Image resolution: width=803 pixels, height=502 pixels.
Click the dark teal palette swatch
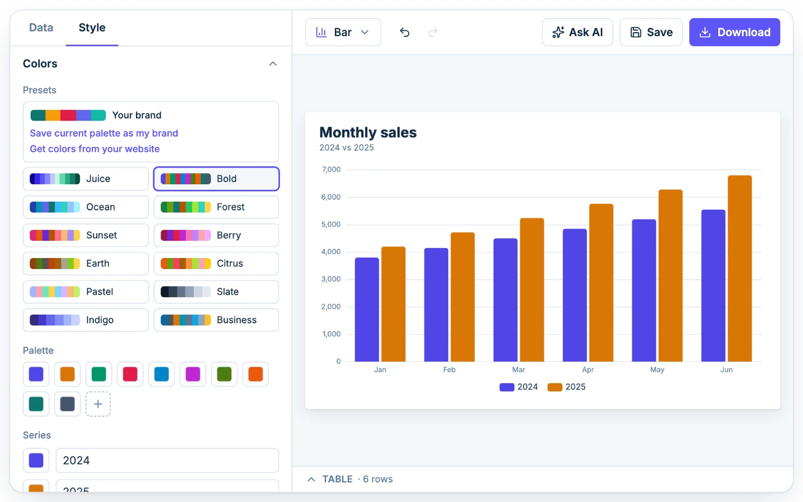tap(36, 404)
